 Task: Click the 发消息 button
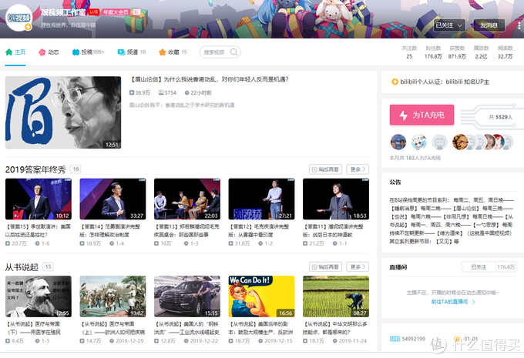[x=489, y=25]
